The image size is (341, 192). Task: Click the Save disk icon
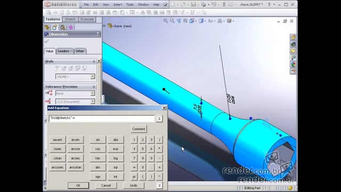(x=193, y=4)
